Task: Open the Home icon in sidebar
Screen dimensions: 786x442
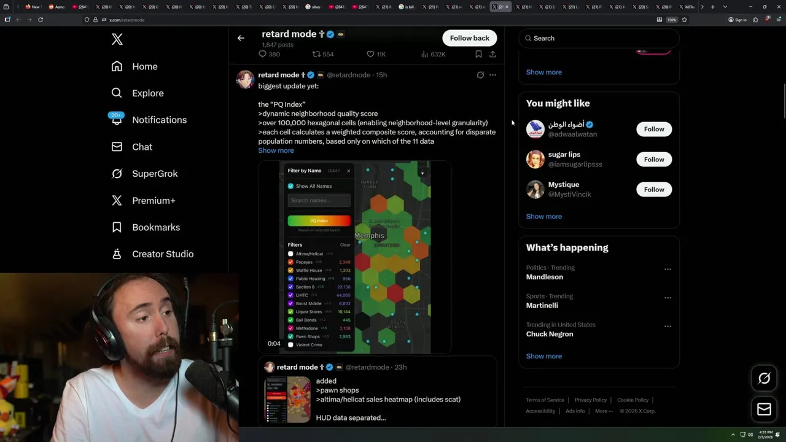Action: pos(117,66)
